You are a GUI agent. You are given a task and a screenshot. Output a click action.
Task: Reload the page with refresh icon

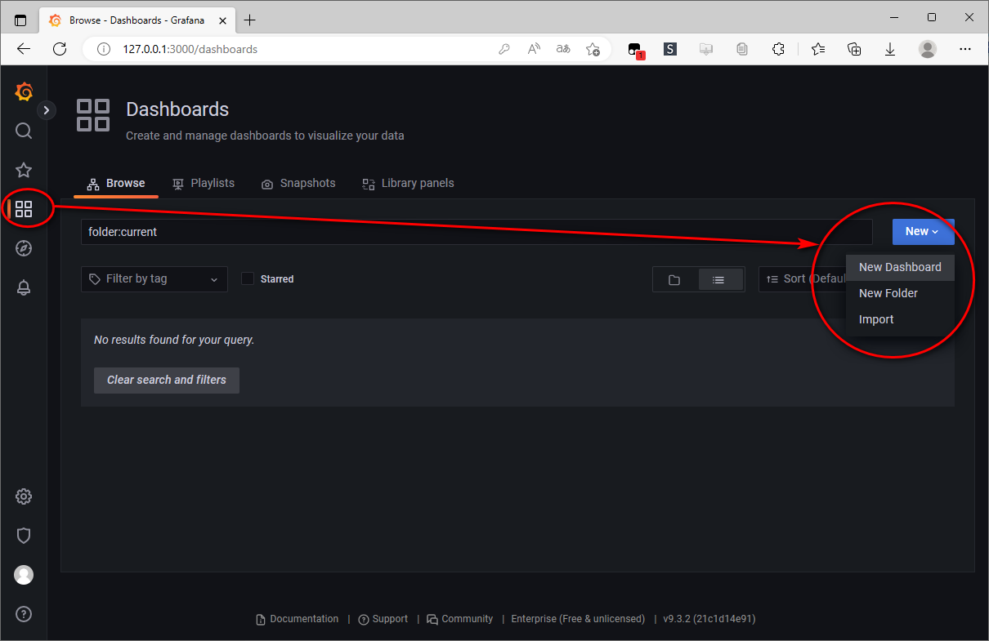click(x=60, y=49)
